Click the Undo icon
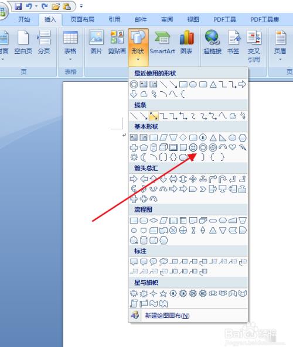The height and width of the screenshot is (347, 293). point(29,6)
